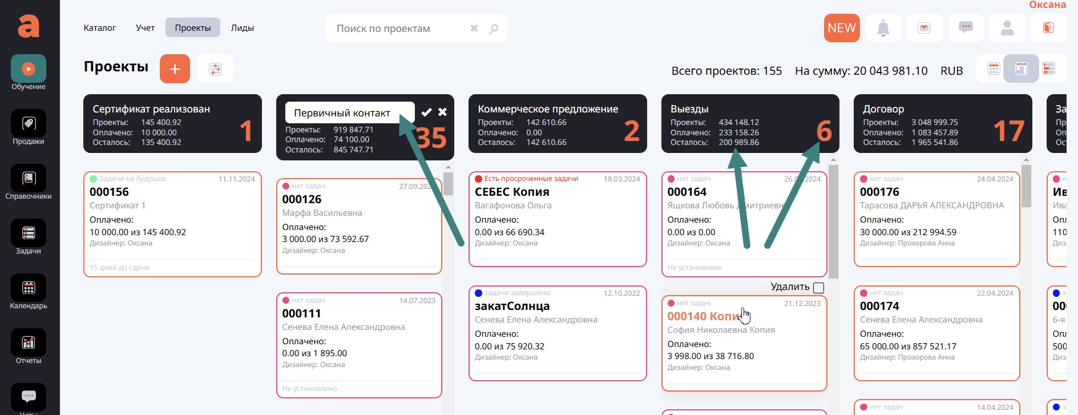
Task: Open the Календарь sidebar icon
Action: (29, 288)
